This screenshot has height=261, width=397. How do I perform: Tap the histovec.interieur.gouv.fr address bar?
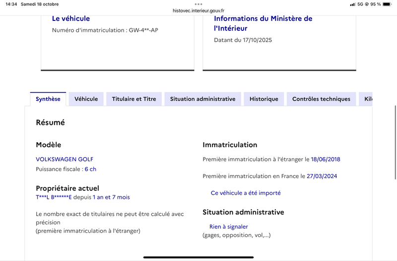[x=198, y=10]
